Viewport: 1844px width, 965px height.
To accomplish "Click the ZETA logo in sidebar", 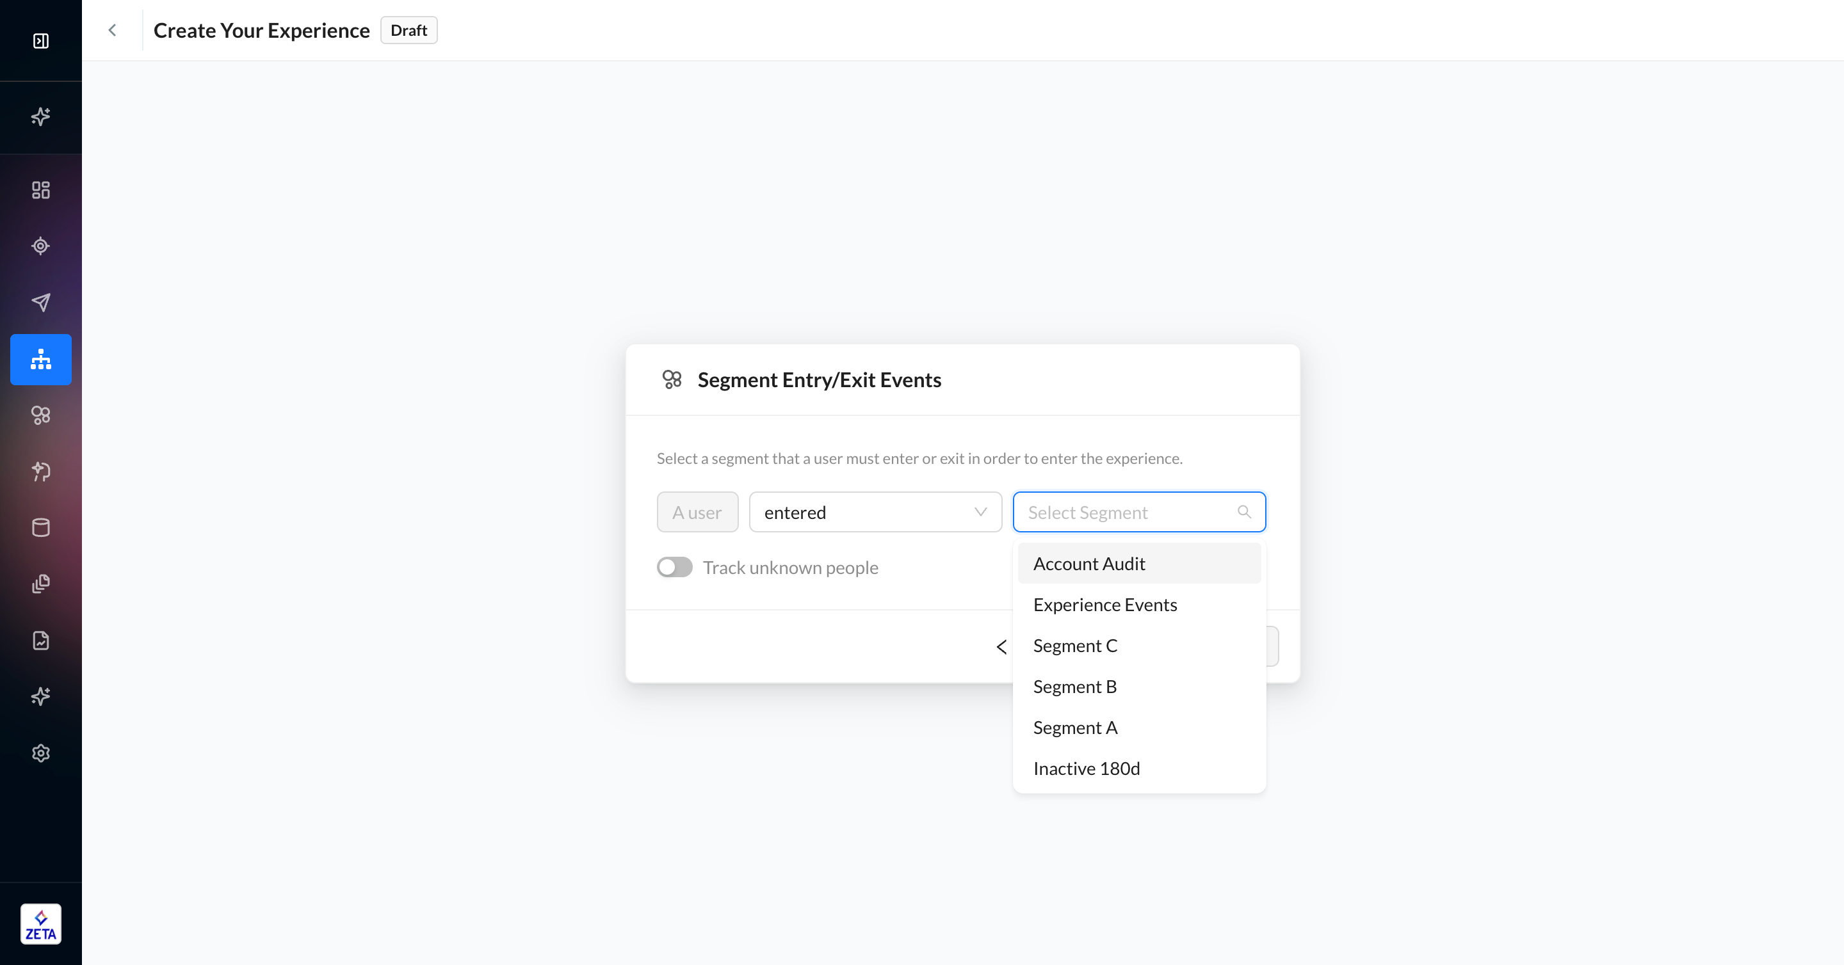I will [x=41, y=924].
